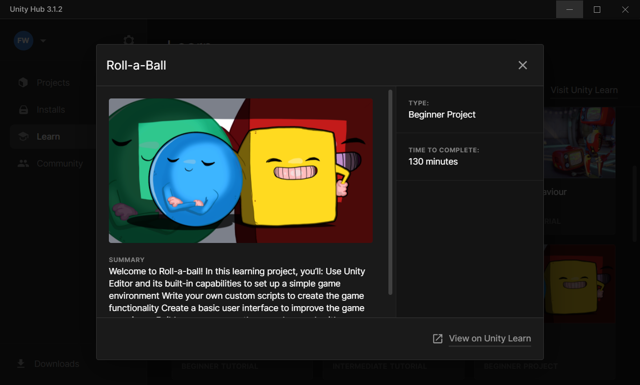The width and height of the screenshot is (640, 385).
Task: Click the Welcome to Roll-a-ball summary paragraph
Action: (237, 292)
